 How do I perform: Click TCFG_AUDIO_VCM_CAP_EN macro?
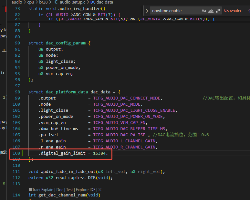[119, 123]
